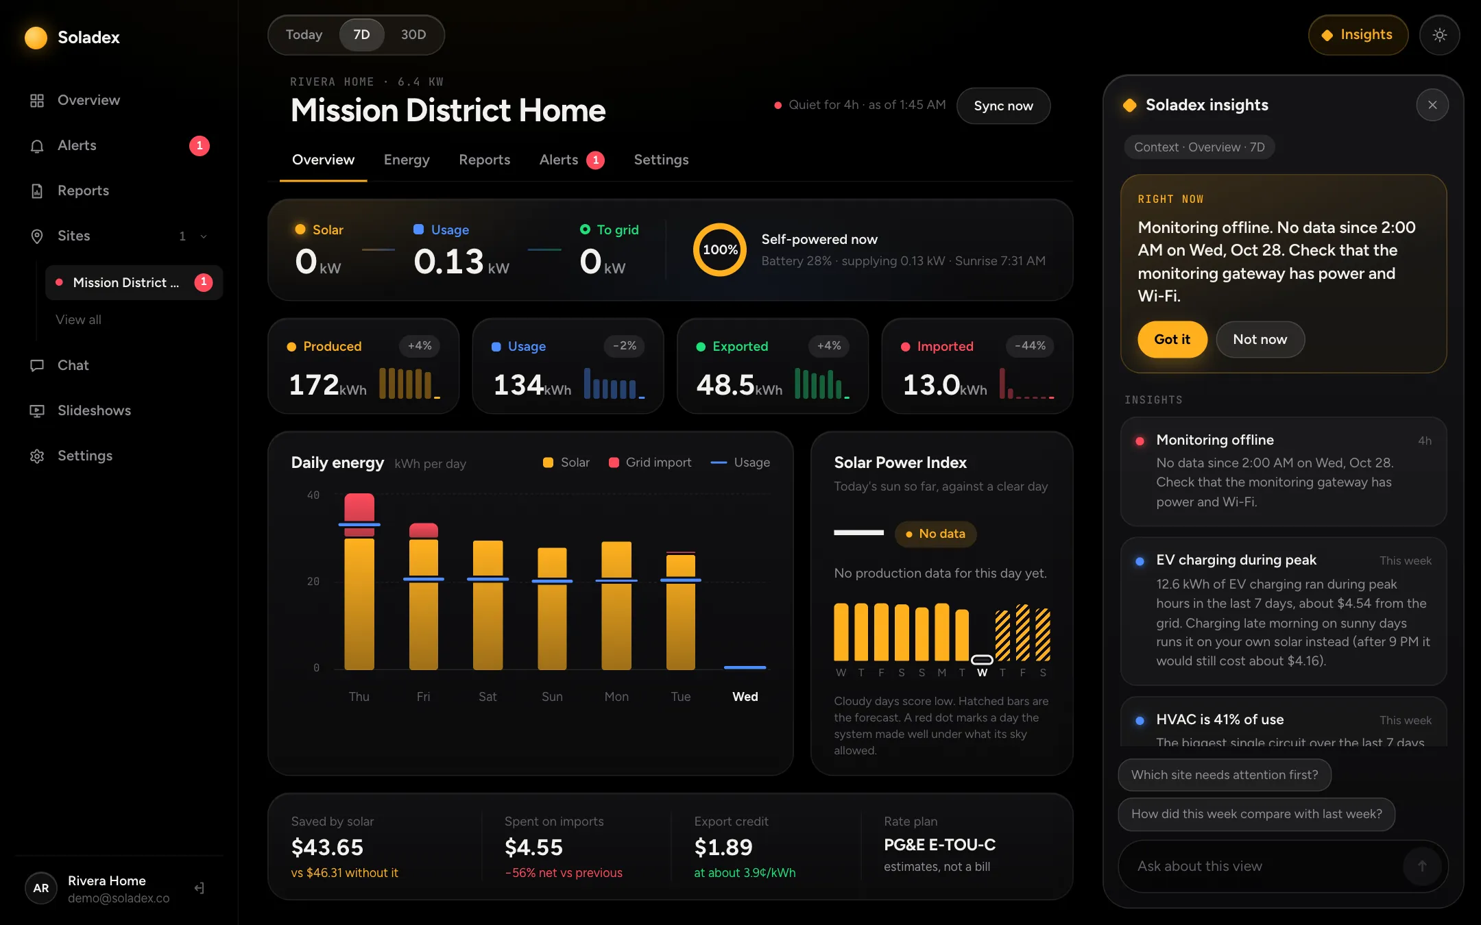Select 'Which site needs attention first?' suggestion
The height and width of the screenshot is (925, 1481).
1225,775
